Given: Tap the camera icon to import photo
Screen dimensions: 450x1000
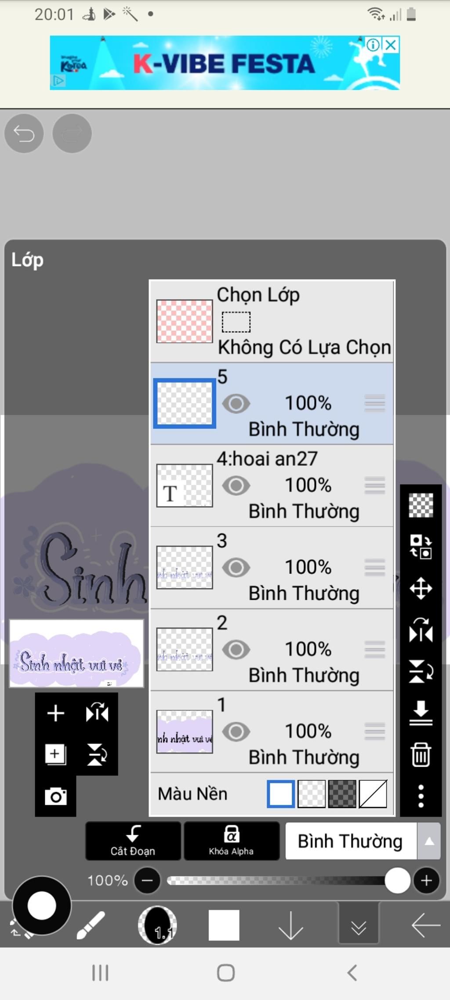Looking at the screenshot, I should [x=56, y=796].
